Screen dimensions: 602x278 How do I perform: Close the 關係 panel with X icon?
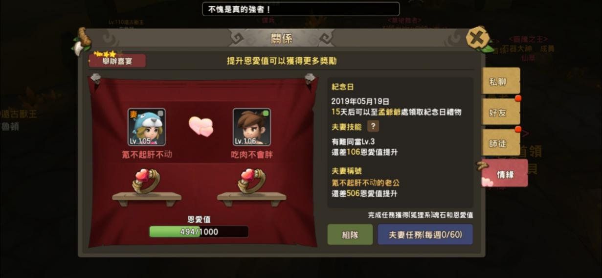[x=477, y=39]
